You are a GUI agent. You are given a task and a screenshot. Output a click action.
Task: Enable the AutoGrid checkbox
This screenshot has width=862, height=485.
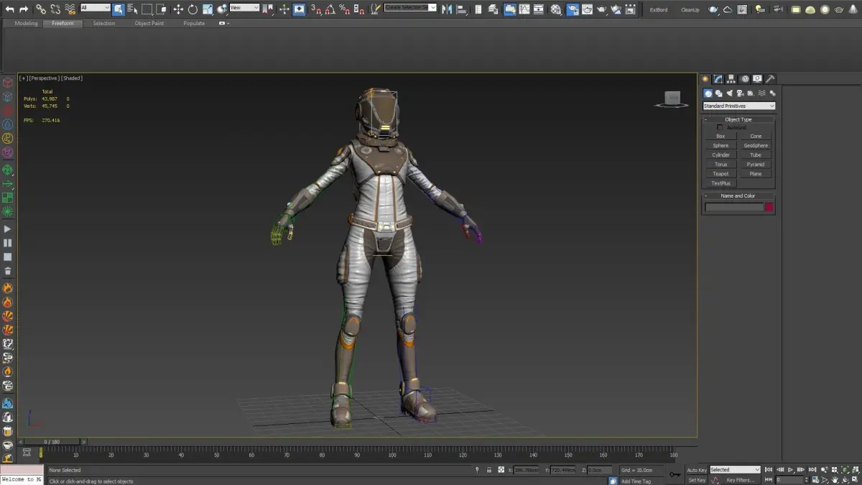tap(720, 127)
